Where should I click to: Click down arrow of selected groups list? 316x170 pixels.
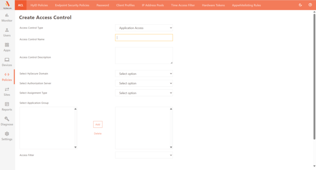coord(171,147)
